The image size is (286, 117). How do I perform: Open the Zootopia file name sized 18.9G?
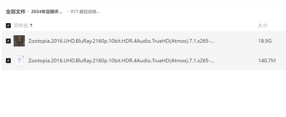tap(121, 41)
